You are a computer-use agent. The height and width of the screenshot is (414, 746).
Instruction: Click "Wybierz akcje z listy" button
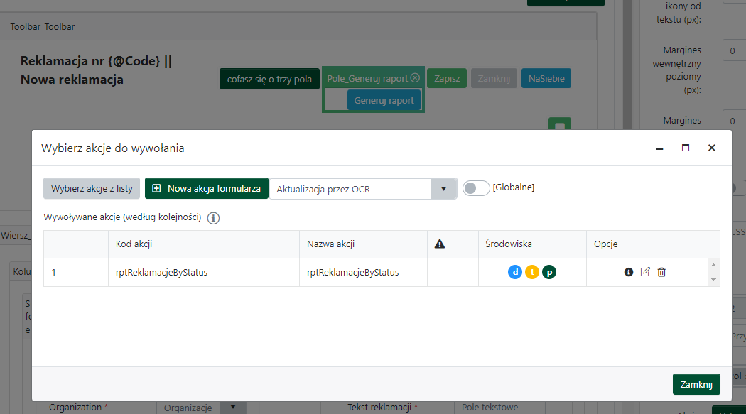pyautogui.click(x=91, y=188)
